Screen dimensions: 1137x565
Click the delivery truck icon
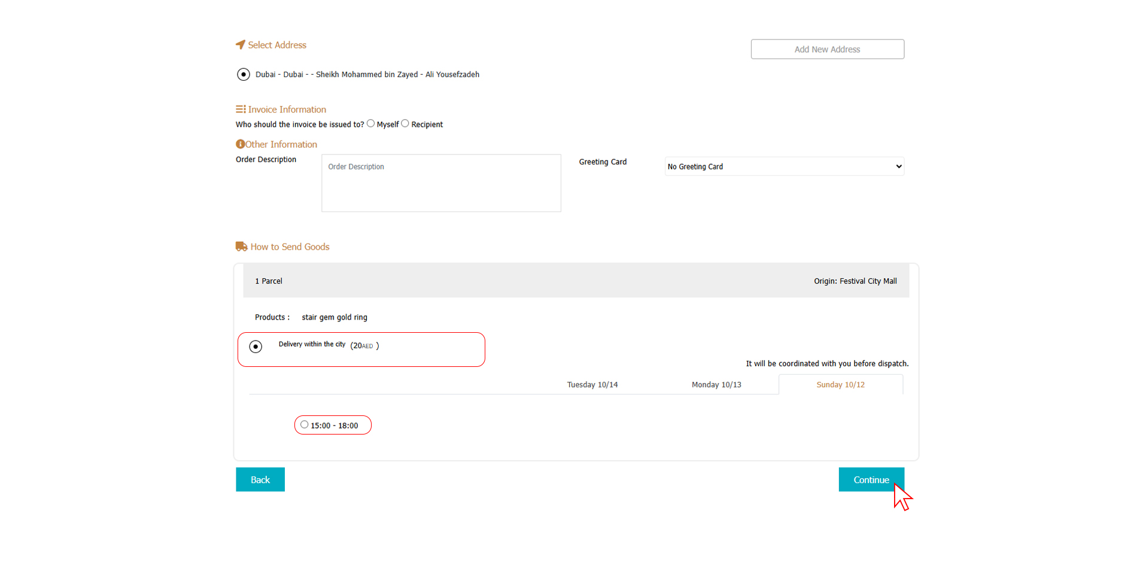(x=241, y=247)
